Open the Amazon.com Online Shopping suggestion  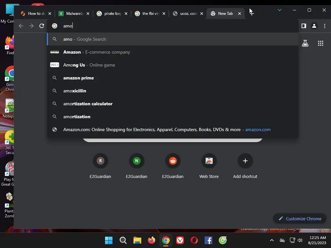(173, 129)
